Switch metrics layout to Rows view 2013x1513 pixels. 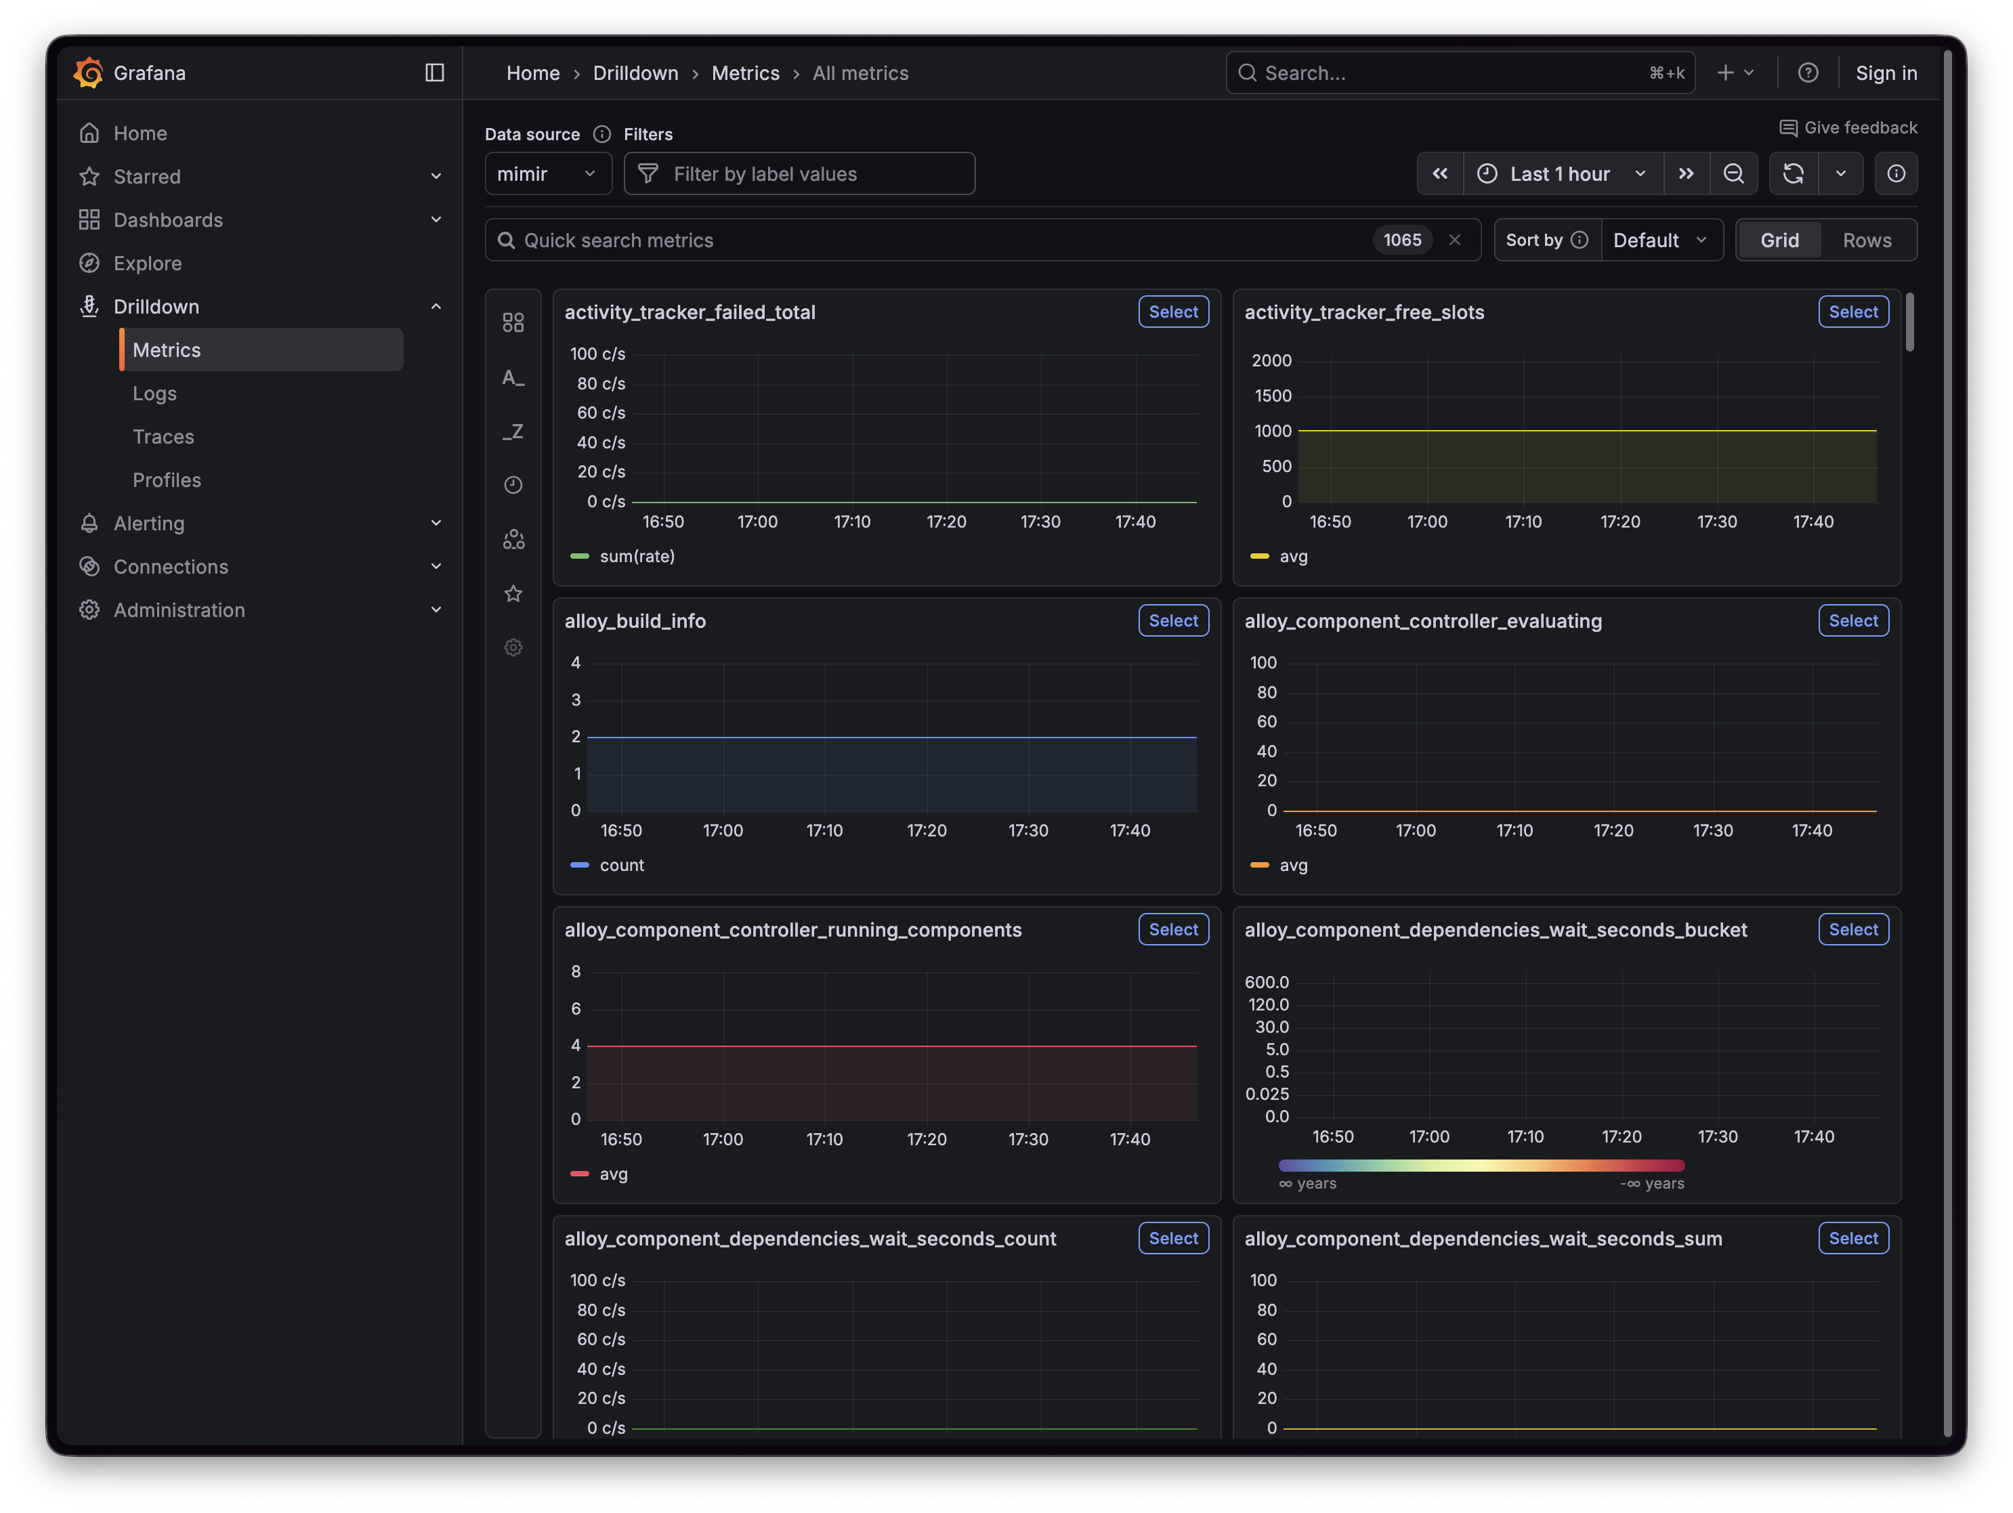(1867, 240)
